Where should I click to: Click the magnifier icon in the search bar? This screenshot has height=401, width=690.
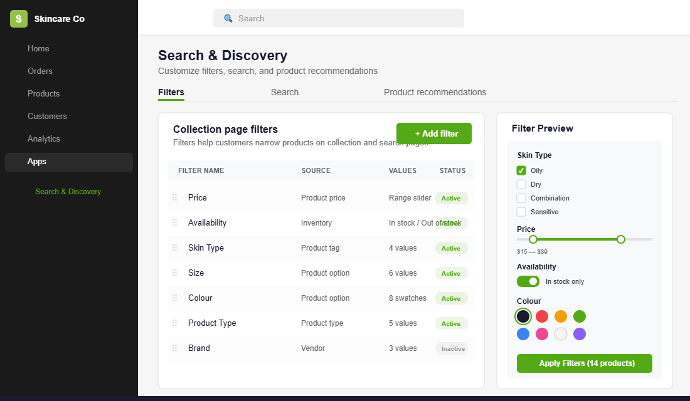click(x=228, y=18)
